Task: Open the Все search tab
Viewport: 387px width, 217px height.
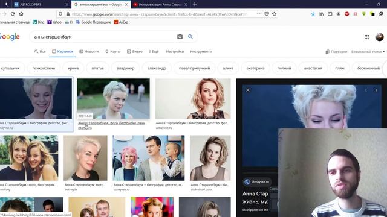Action: tap(40, 52)
